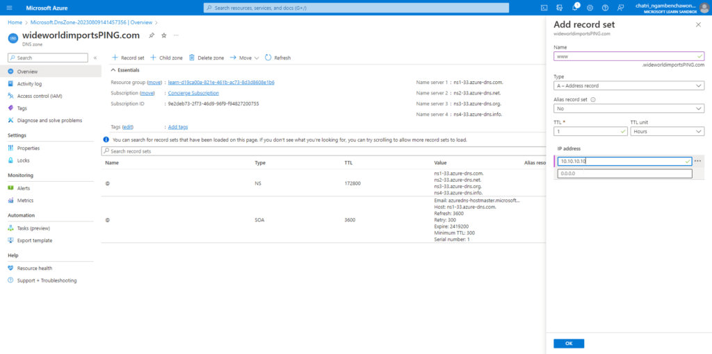Click move link next to Subscription
Viewport: 712px width, 354px height.
tap(147, 93)
